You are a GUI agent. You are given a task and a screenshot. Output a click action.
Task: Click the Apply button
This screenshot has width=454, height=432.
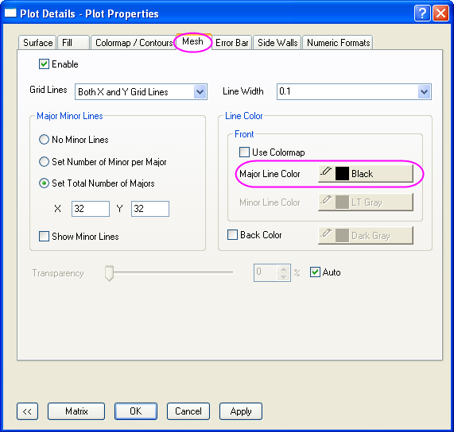pos(241,411)
